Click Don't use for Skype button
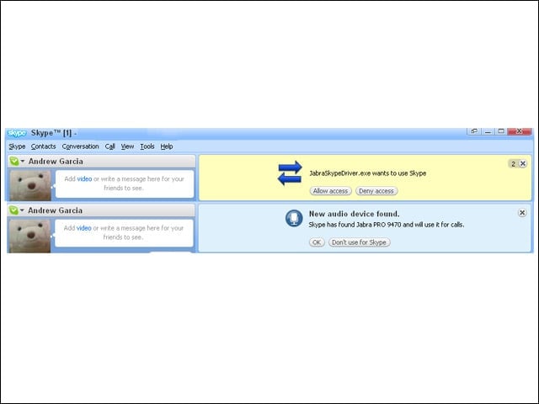This screenshot has height=404, width=539. point(360,242)
